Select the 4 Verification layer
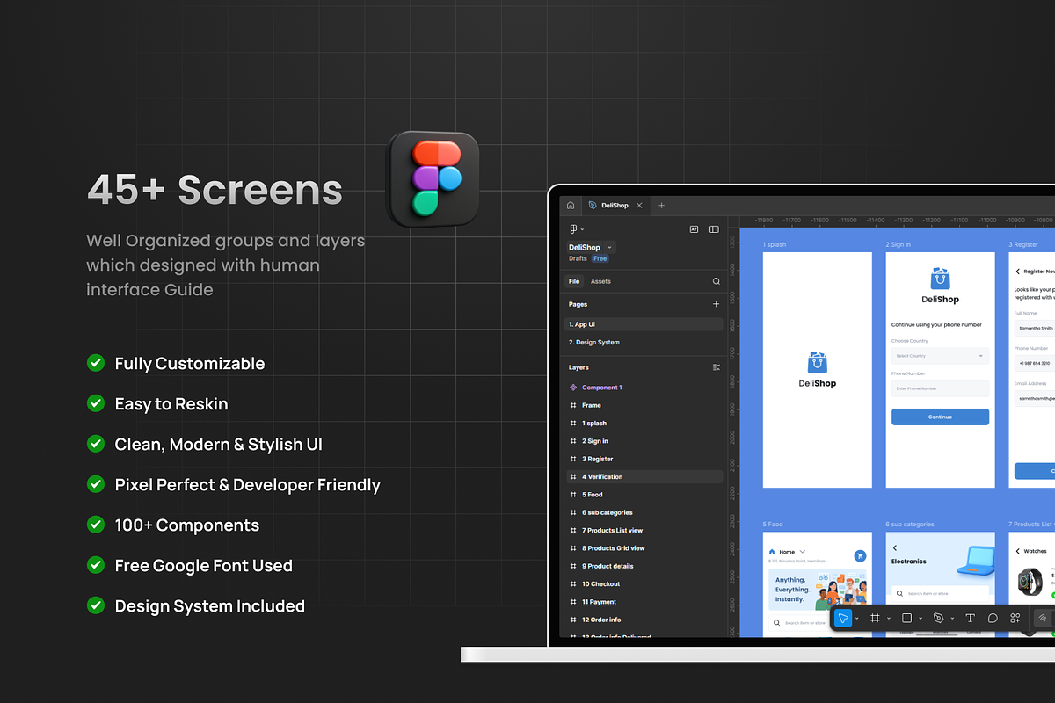 tap(644, 477)
